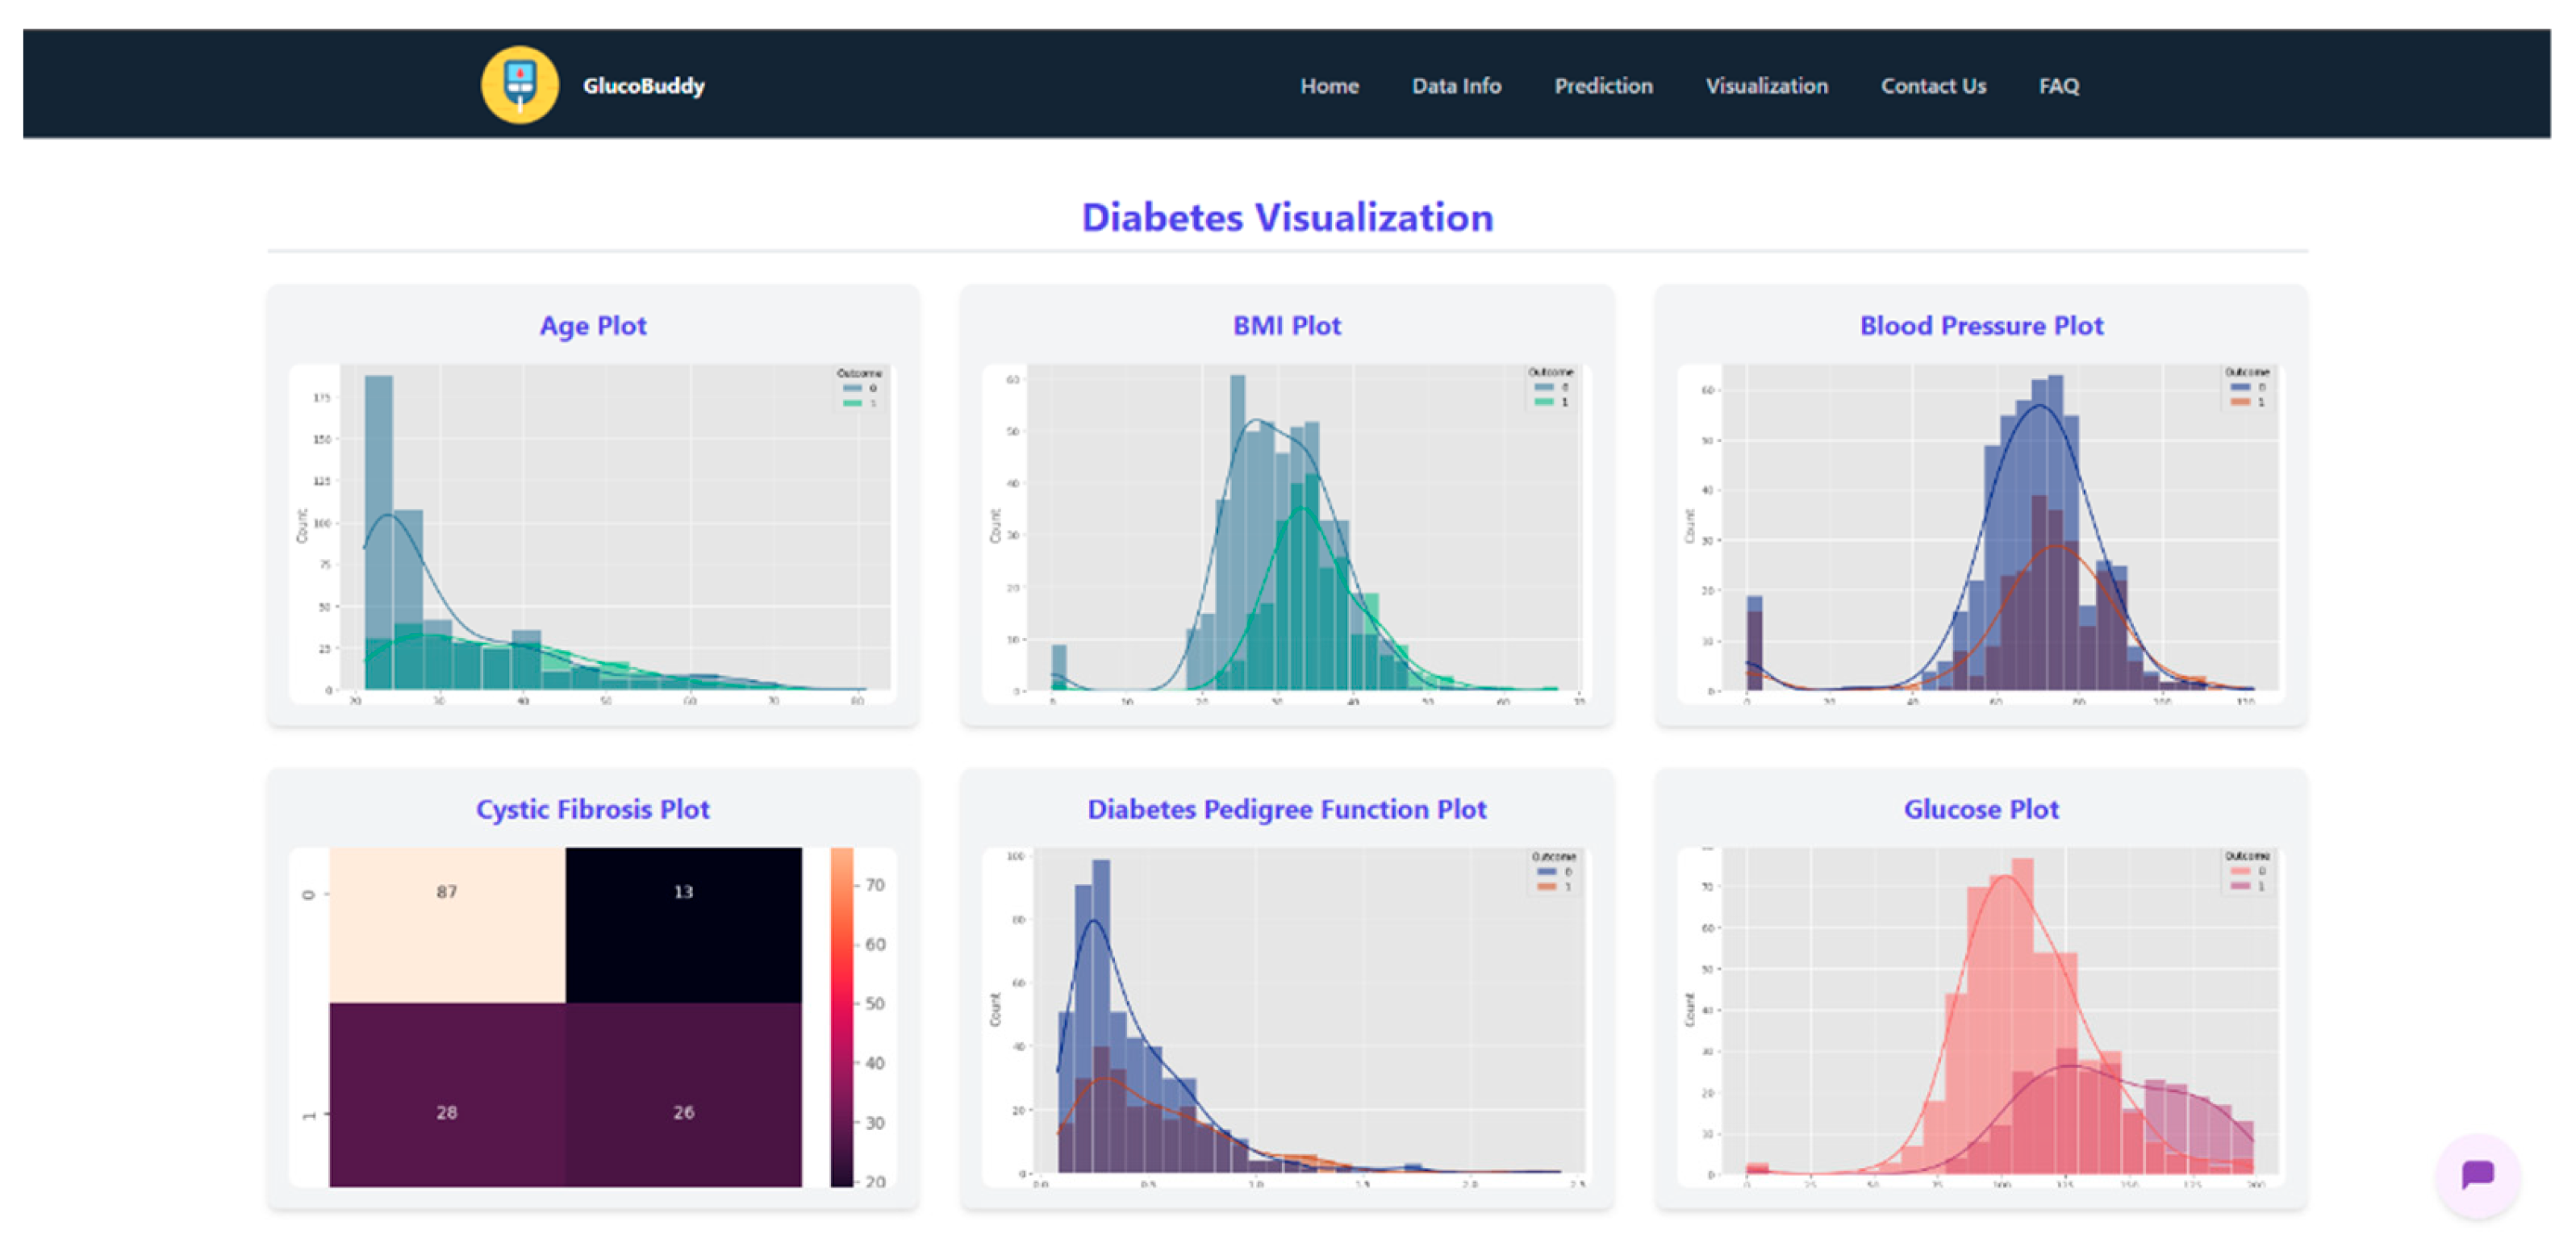Toggle Outcome 0 in Age Plot legend
Image resolution: width=2559 pixels, height=1251 pixels.
tap(854, 388)
